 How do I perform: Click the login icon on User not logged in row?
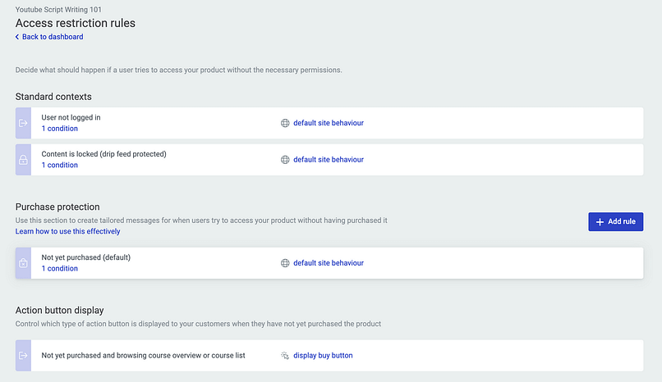tap(23, 123)
